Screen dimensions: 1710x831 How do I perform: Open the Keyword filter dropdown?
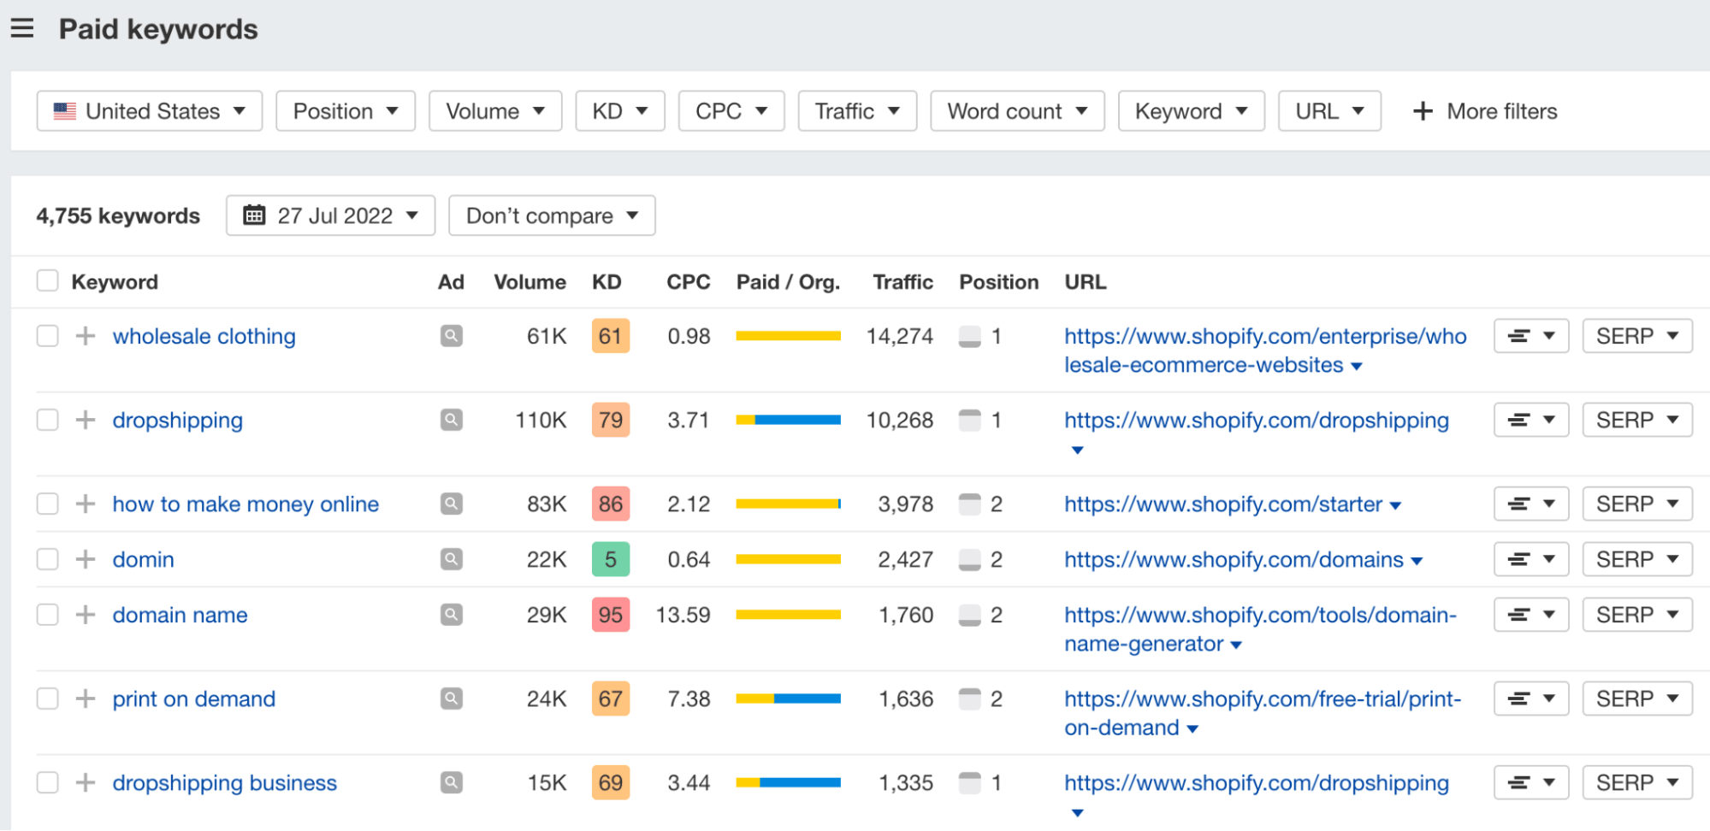click(1192, 111)
